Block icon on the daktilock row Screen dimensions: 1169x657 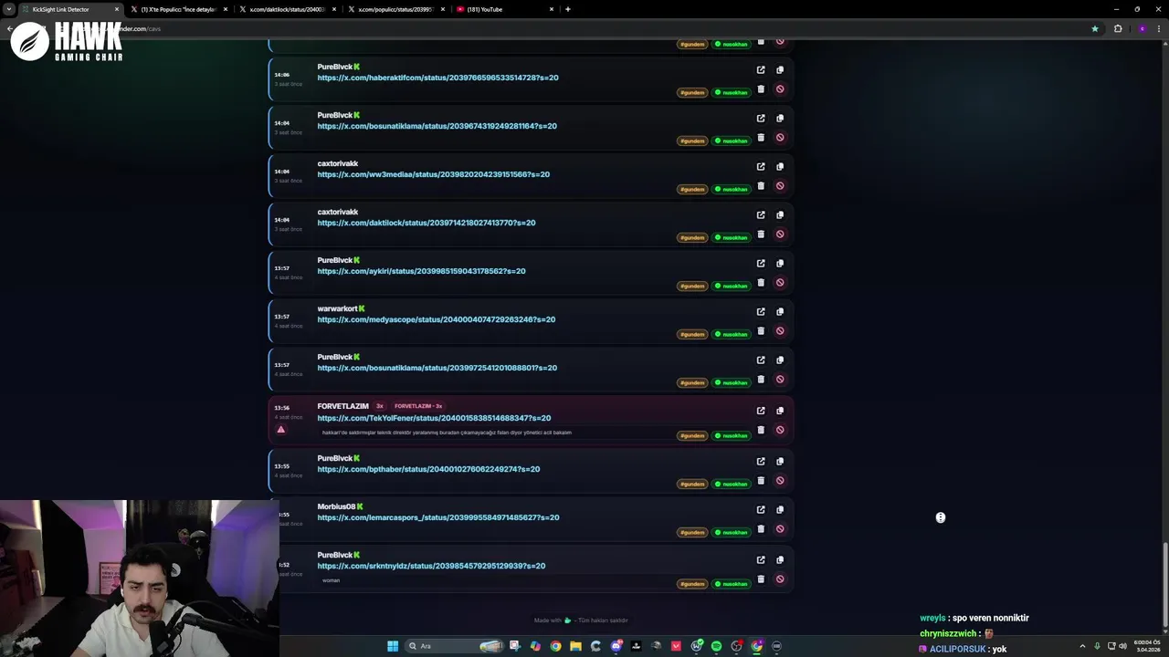tap(780, 235)
